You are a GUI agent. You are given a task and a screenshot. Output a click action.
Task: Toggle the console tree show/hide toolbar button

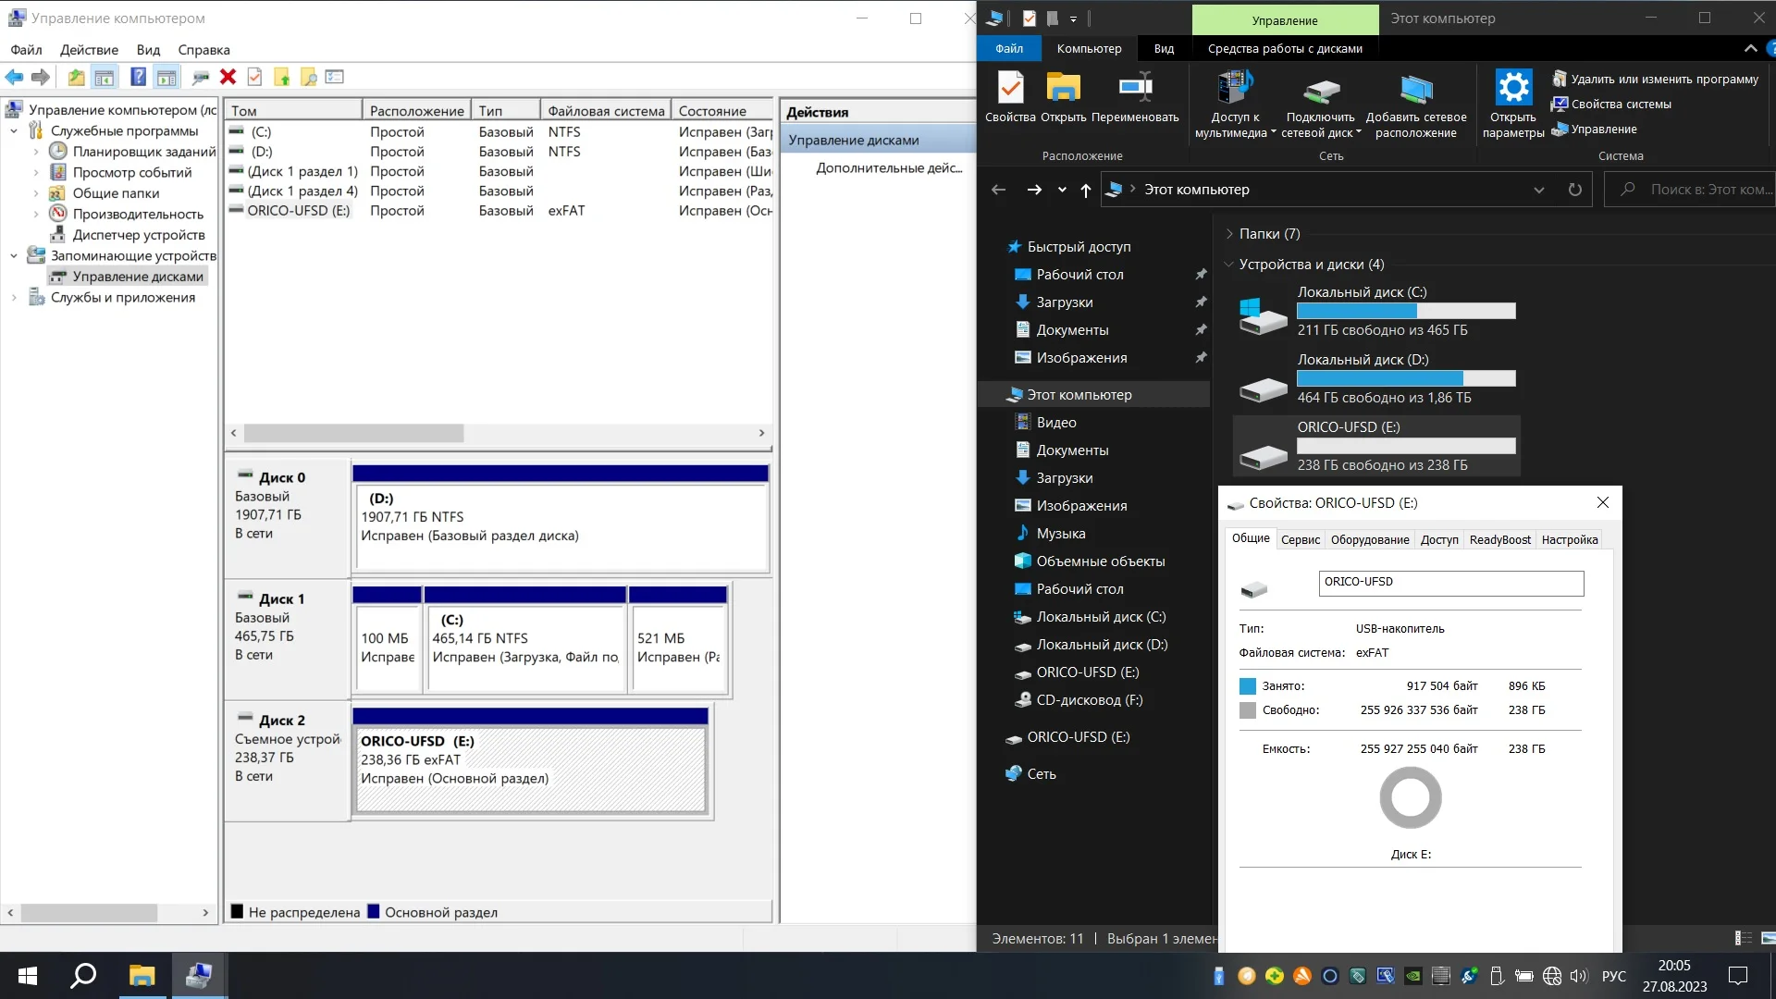105,78
